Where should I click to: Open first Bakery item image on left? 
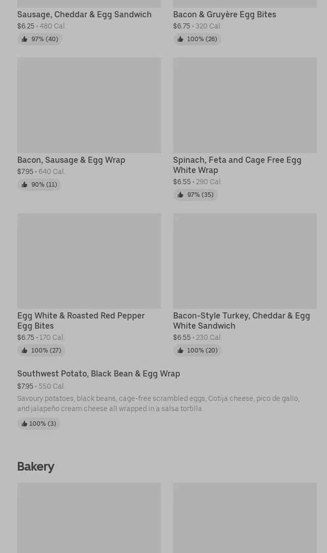coord(89,517)
